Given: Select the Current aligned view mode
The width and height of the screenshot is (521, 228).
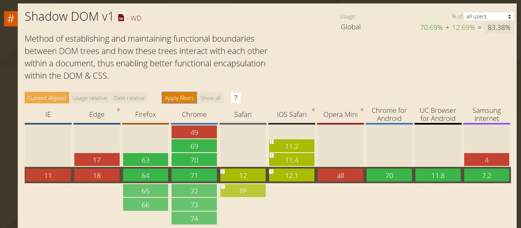Looking at the screenshot, I should (x=47, y=98).
